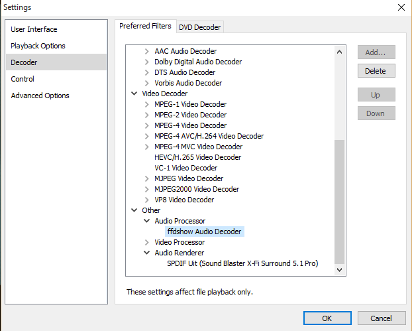Viewport: 412px width, 331px height.
Task: Open the Playback Options settings page
Action: 38,46
